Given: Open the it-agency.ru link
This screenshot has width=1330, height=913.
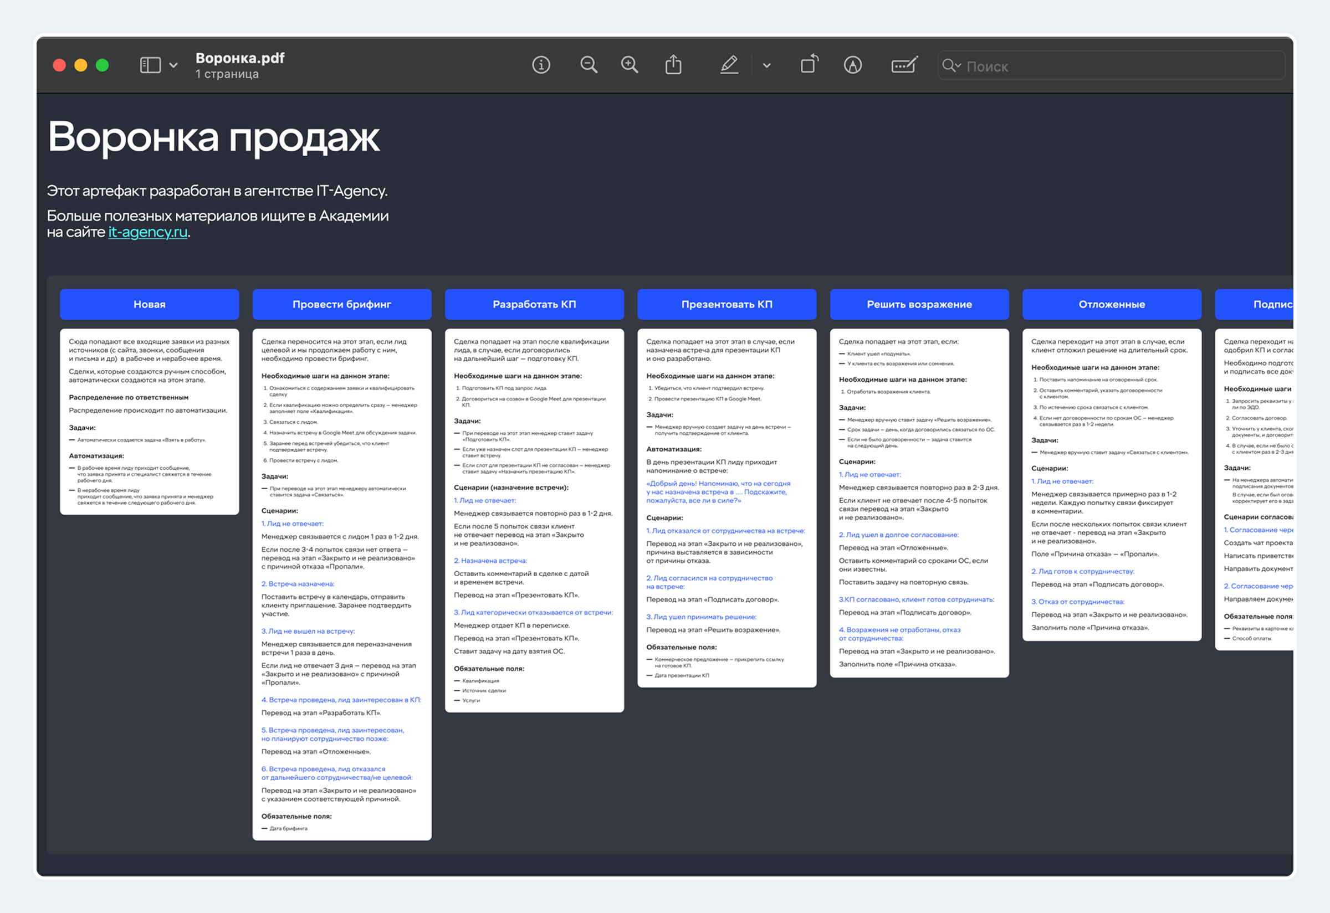Looking at the screenshot, I should 147,232.
